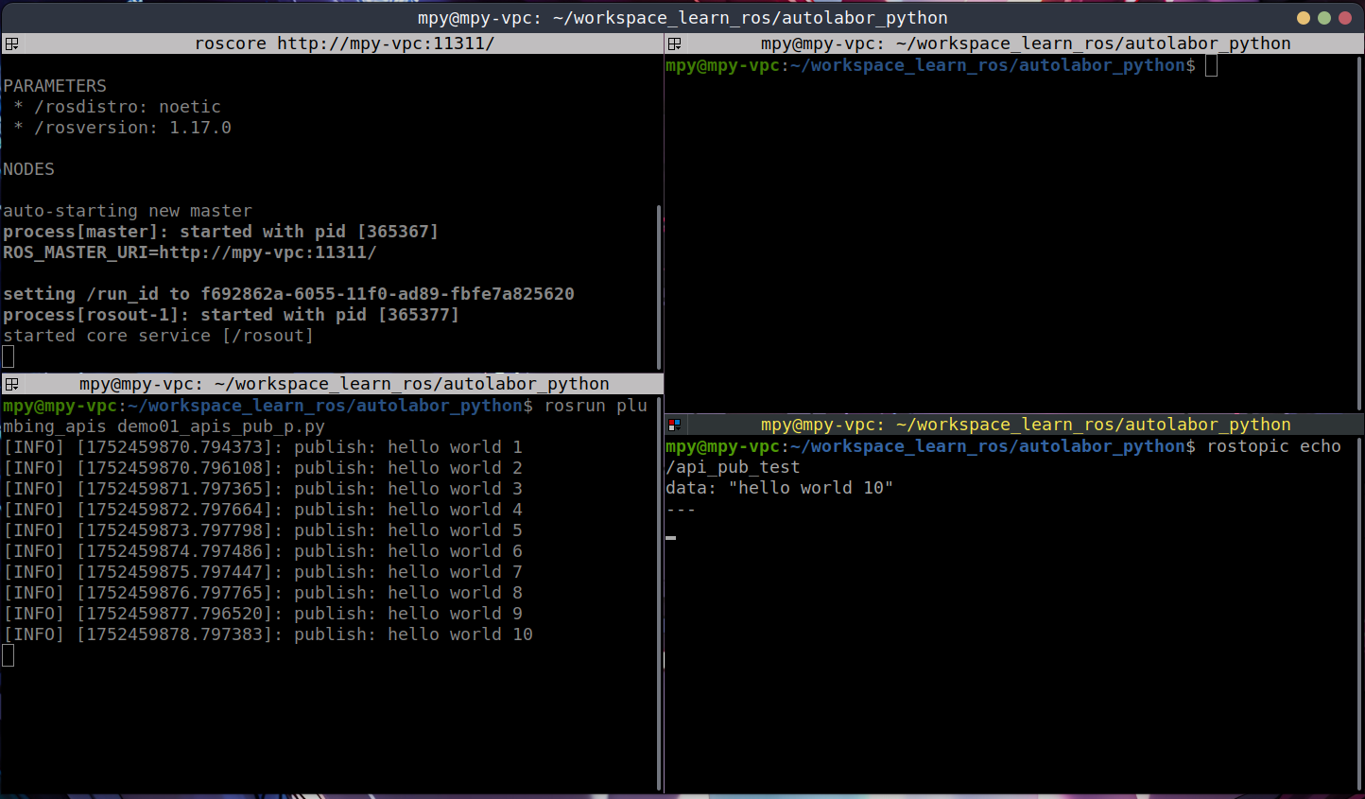Click the data: "hello world 10" output line
Screen dimensions: 1365x799
(x=779, y=488)
